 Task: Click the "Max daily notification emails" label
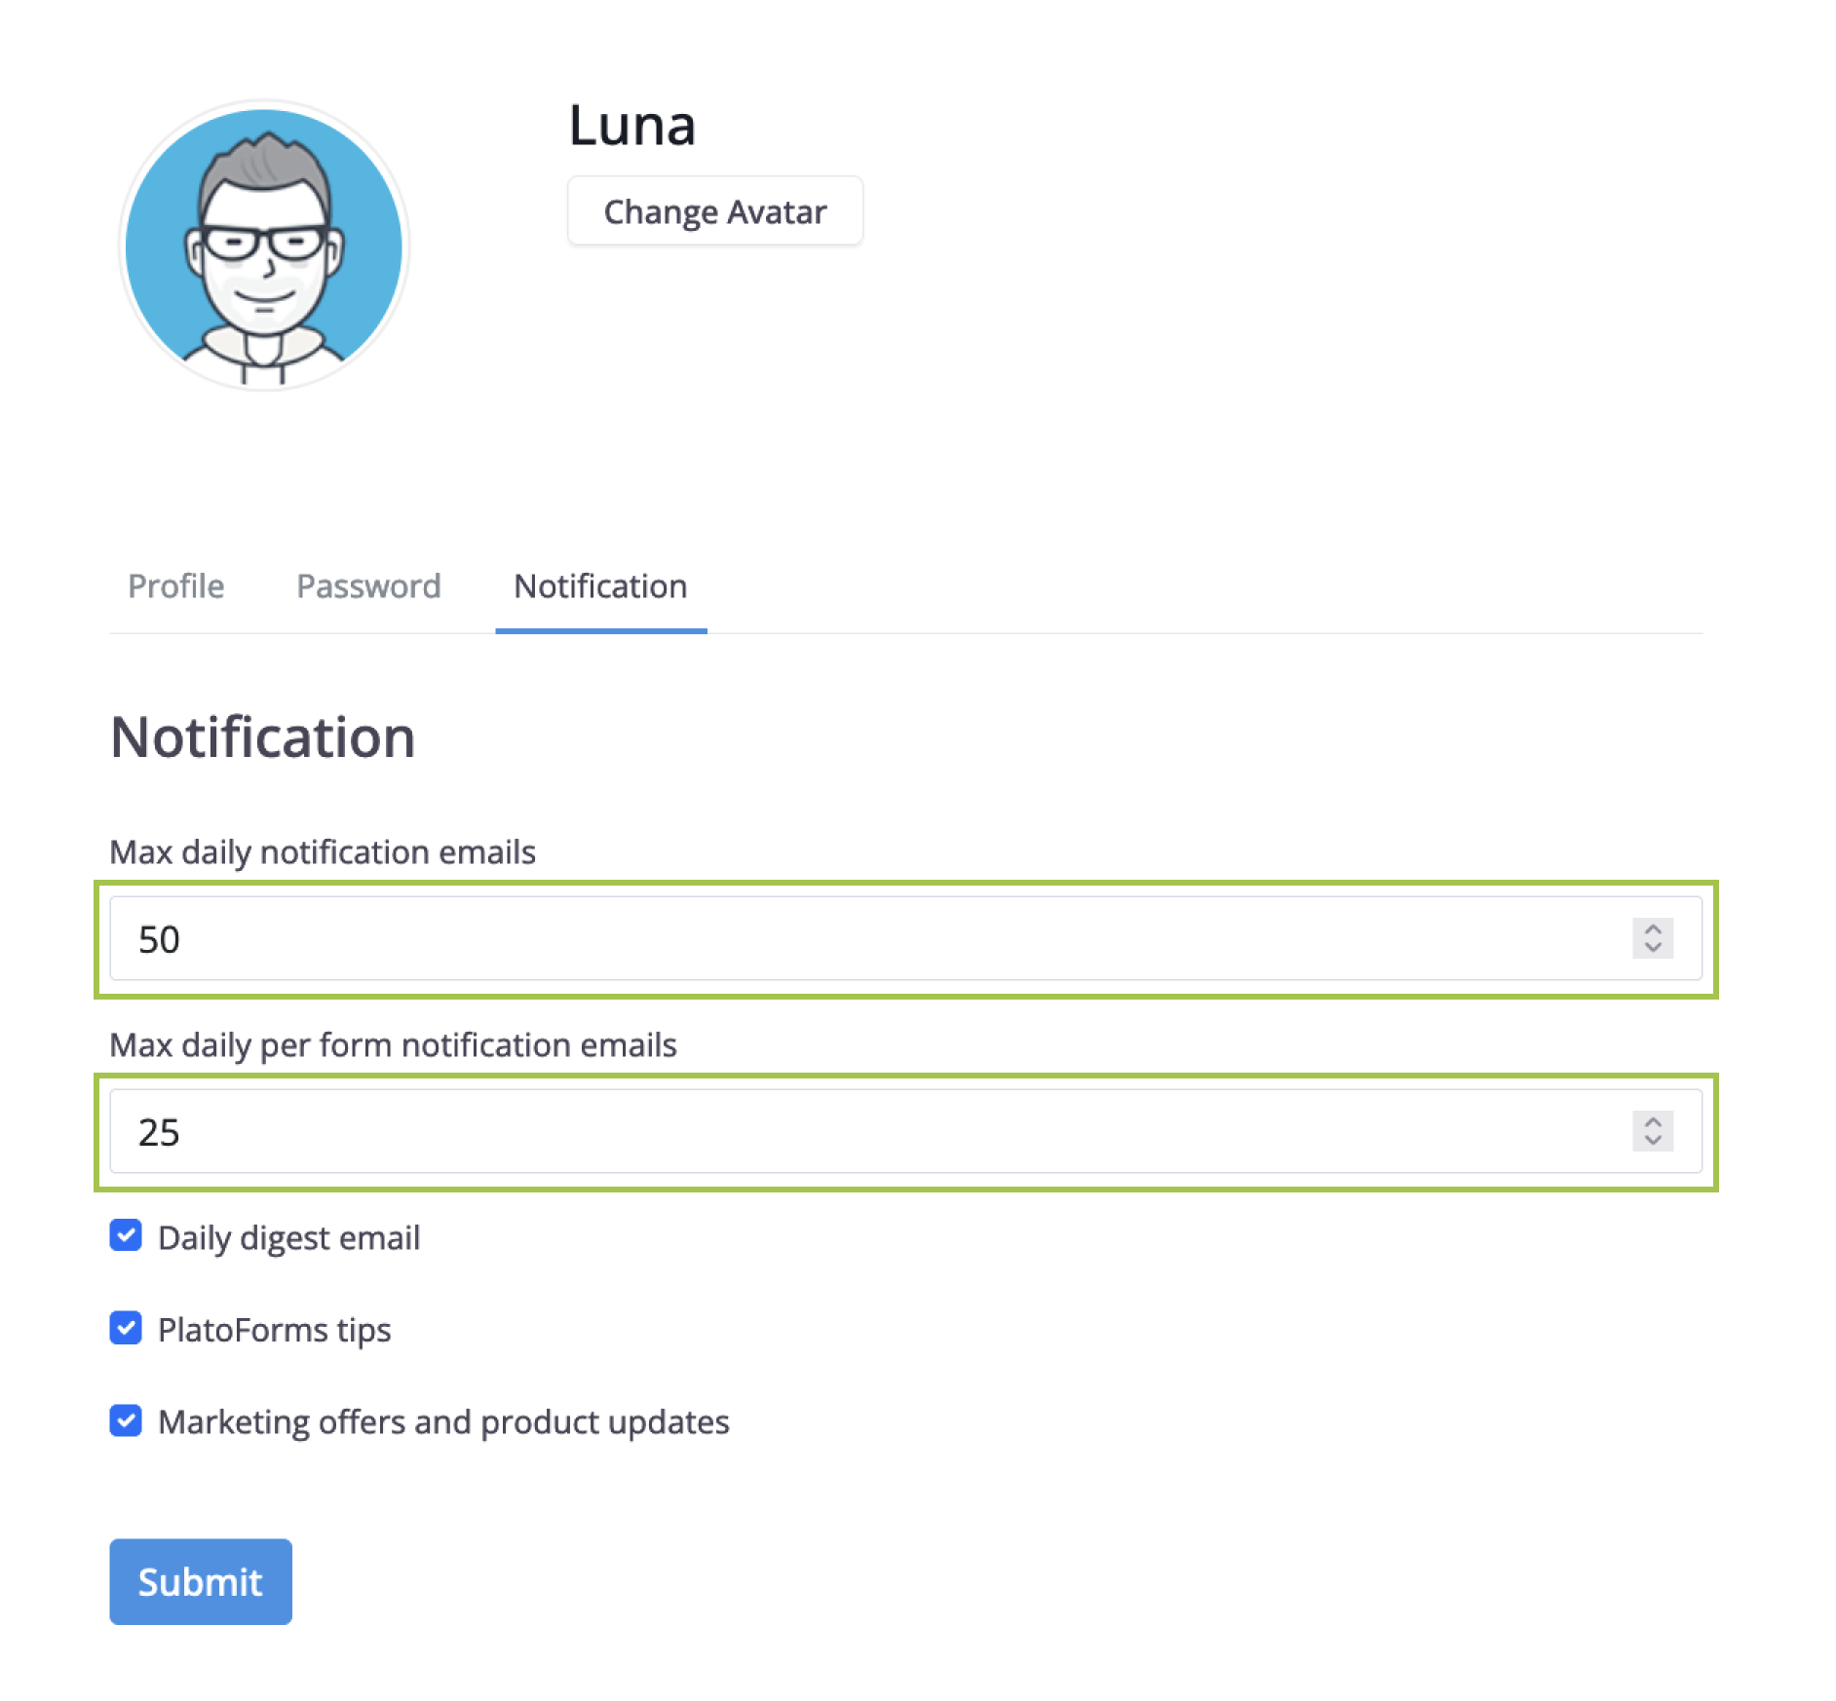click(323, 852)
